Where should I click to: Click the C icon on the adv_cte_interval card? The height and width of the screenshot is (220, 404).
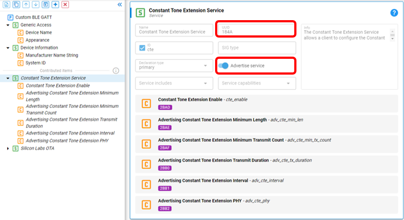146,185
